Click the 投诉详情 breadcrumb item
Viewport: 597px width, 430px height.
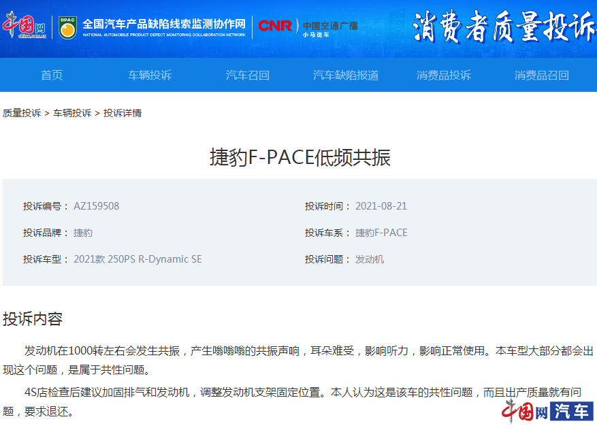coord(123,113)
